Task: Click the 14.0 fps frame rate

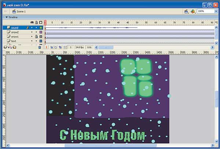Action: 80,47
